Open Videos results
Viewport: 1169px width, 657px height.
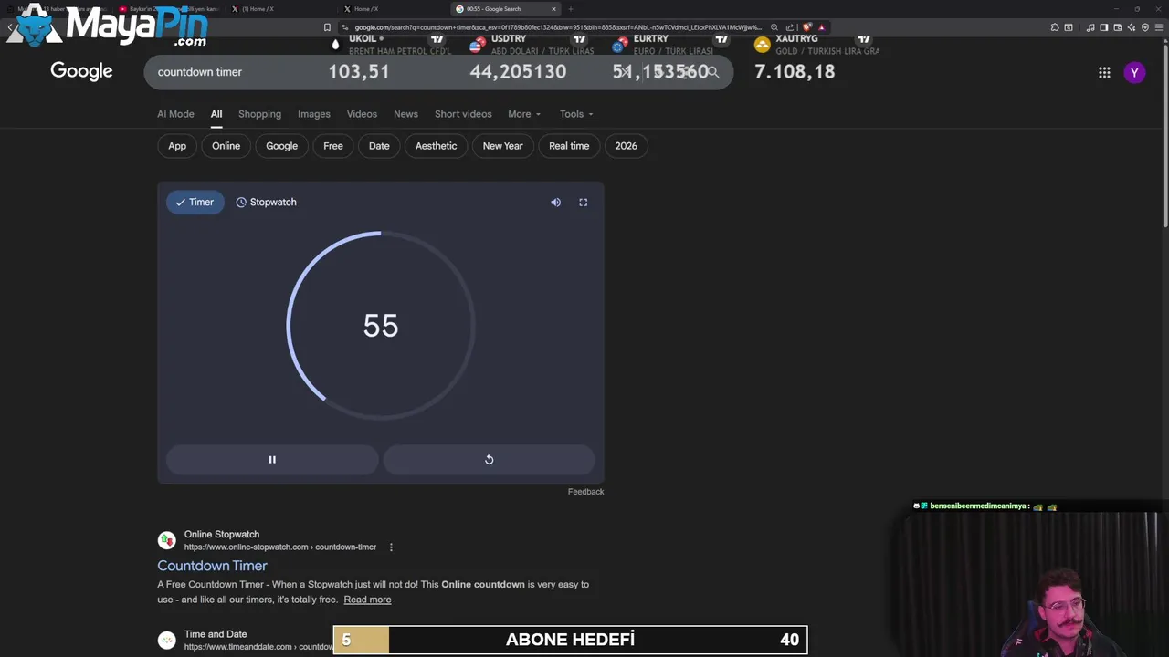[x=362, y=114]
